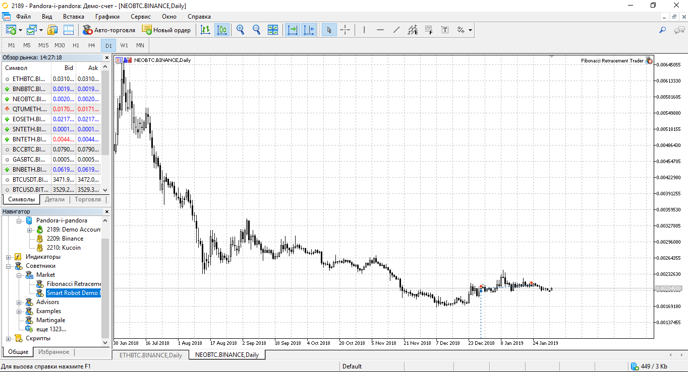Switch to the ETHBTC.BINANCE,Daily chart tab
This screenshot has width=688, height=372.
(150, 355)
